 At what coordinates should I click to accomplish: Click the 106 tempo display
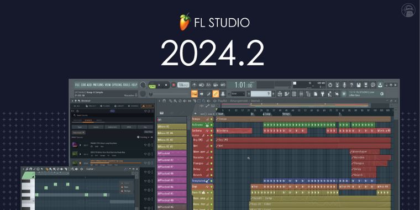[x=183, y=85]
